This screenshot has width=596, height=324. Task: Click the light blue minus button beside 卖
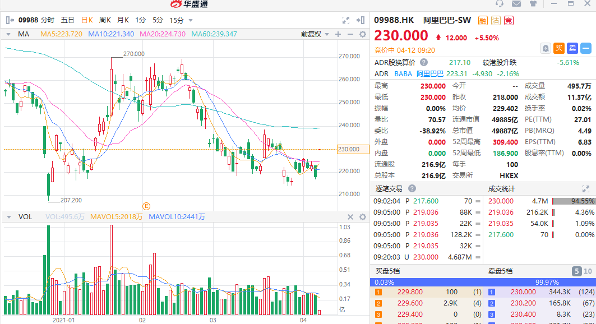coord(586,48)
